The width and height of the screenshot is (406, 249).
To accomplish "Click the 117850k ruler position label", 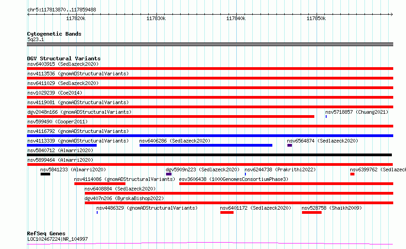I will pyautogui.click(x=316, y=18).
